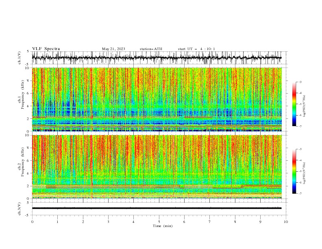Screen dimensions: 322x249
Task: Click the ch.2 spectrogram color scale bar
Action: point(294,171)
